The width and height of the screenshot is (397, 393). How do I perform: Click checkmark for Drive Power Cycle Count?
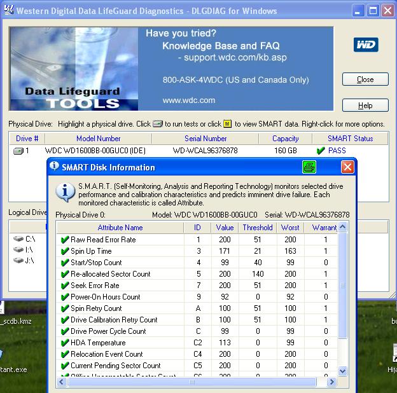pos(65,331)
